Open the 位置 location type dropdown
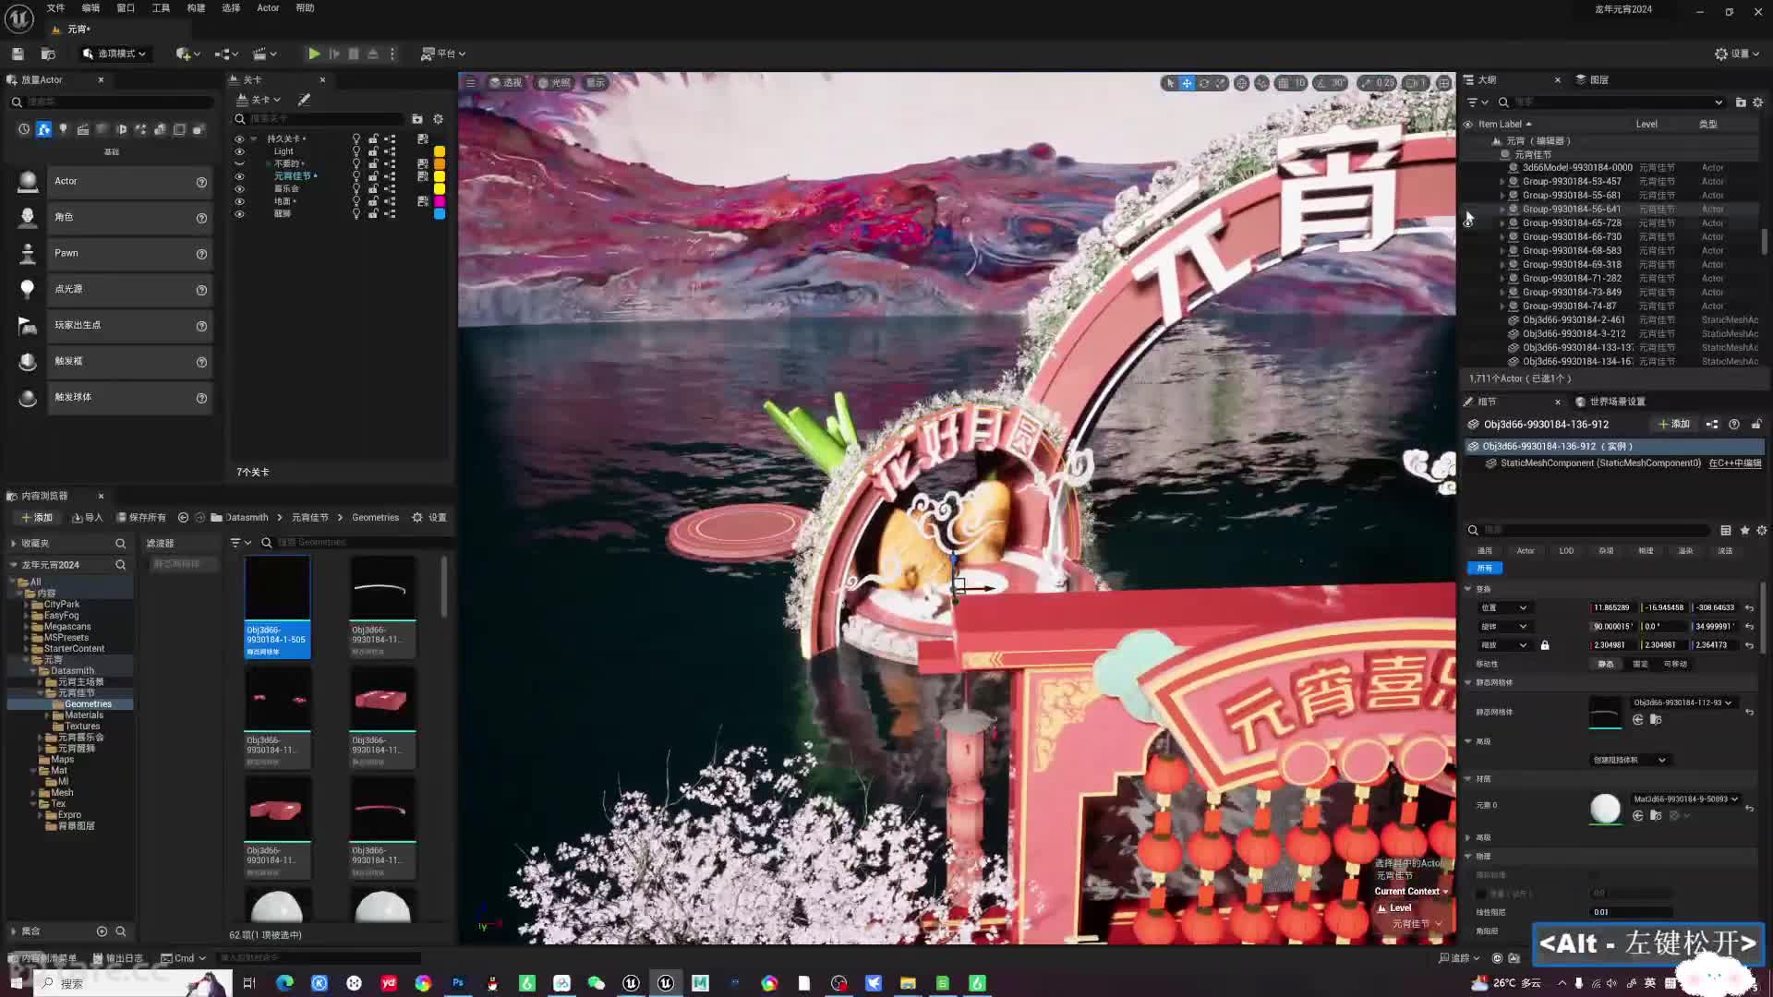The height and width of the screenshot is (997, 1773). tap(1505, 607)
